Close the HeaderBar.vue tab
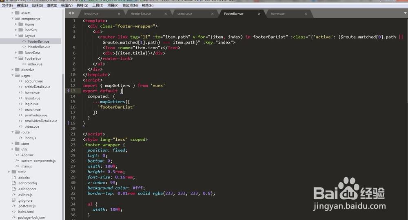 click(166, 14)
